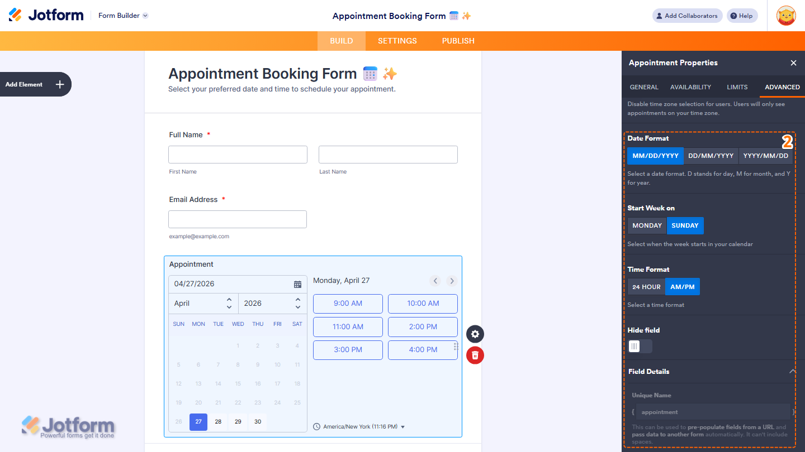Click the sparkle icon beside the form title
Screen dimensions: 805x452
coord(390,73)
